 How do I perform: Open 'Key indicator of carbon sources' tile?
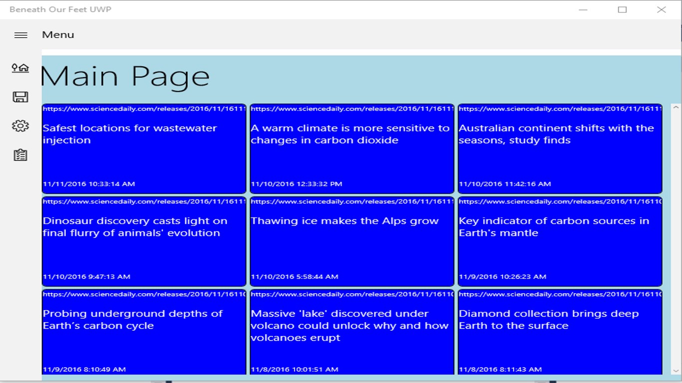click(x=560, y=241)
